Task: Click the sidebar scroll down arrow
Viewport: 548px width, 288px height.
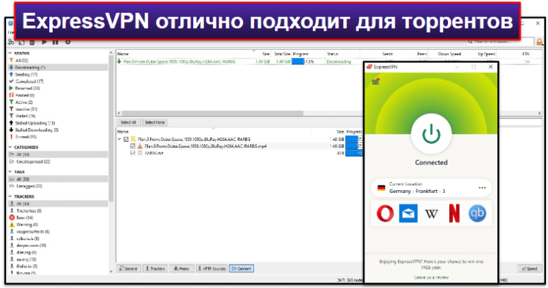Action: (111, 272)
